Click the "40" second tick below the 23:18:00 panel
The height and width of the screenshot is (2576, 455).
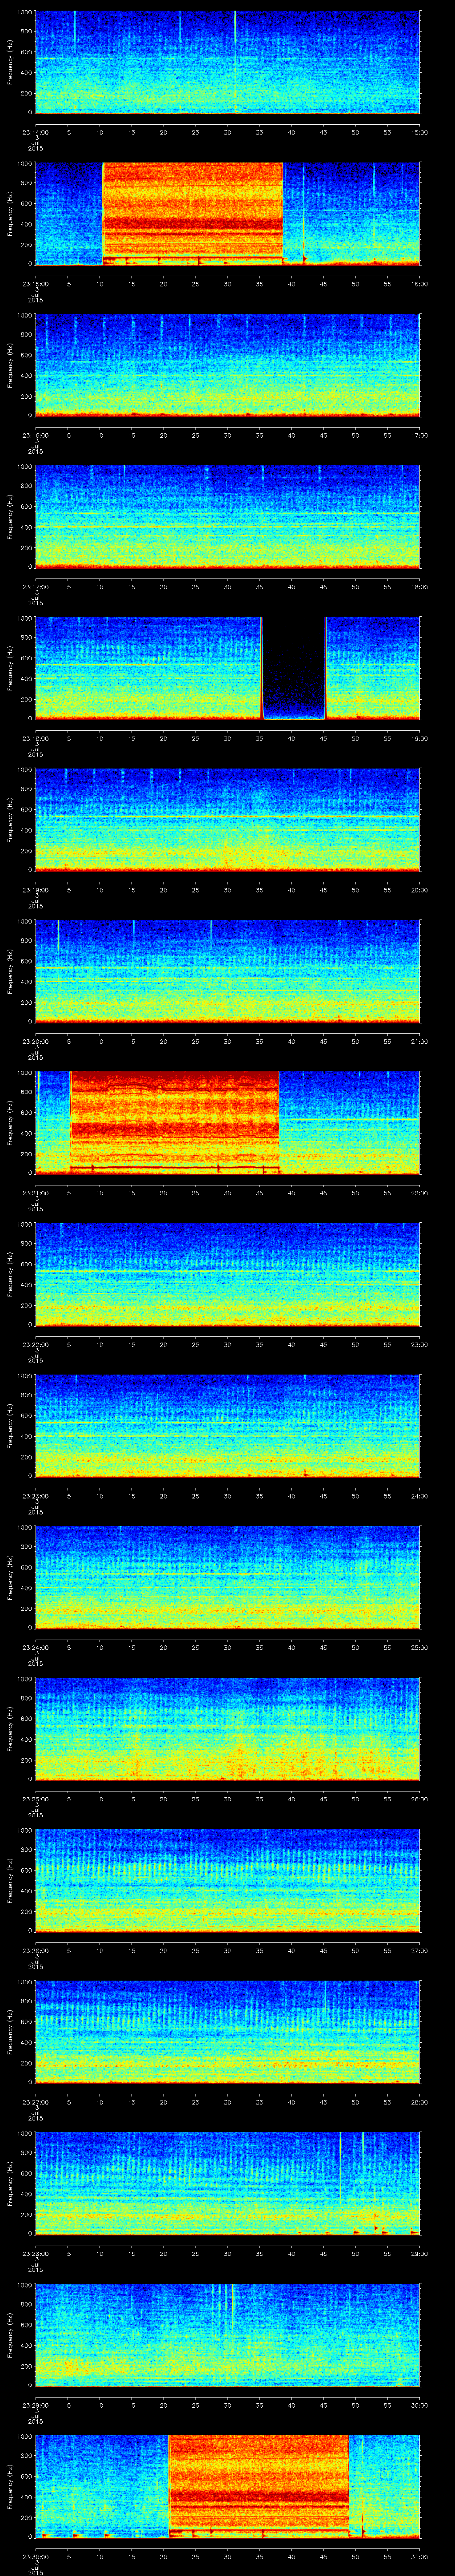tap(291, 738)
